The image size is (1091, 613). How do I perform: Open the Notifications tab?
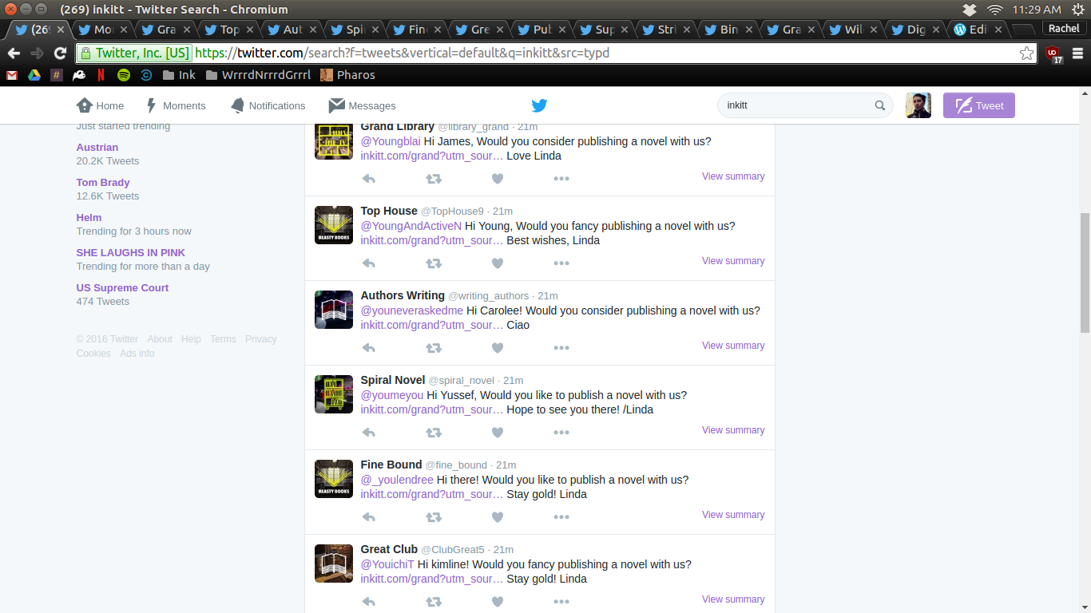tap(268, 105)
